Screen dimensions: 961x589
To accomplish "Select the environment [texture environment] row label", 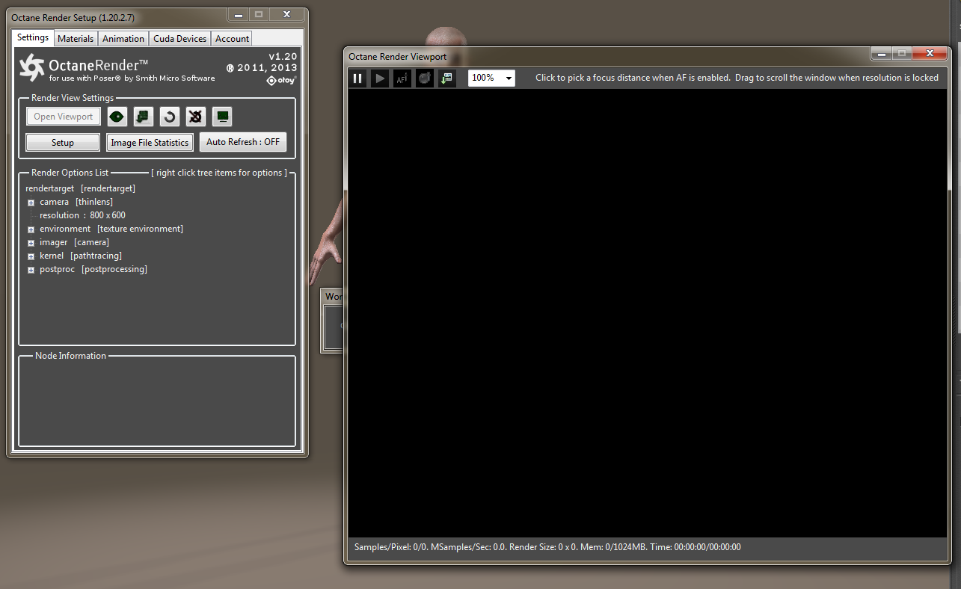I will (x=111, y=229).
